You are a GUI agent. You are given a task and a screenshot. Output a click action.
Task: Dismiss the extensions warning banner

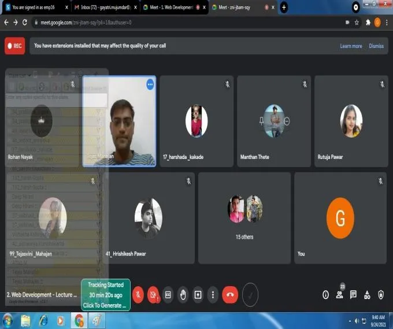[x=376, y=46]
